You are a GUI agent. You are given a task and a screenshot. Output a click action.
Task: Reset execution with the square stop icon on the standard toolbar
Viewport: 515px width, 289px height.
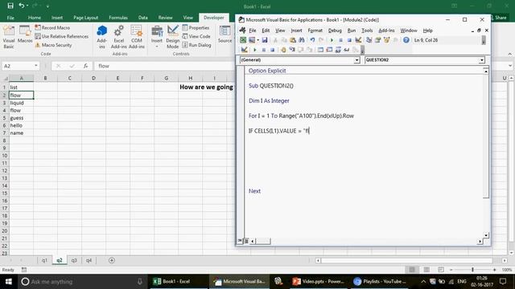tap(349, 40)
